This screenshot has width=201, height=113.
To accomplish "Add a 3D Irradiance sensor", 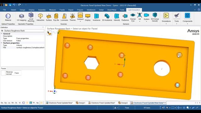I will click(107, 17).
